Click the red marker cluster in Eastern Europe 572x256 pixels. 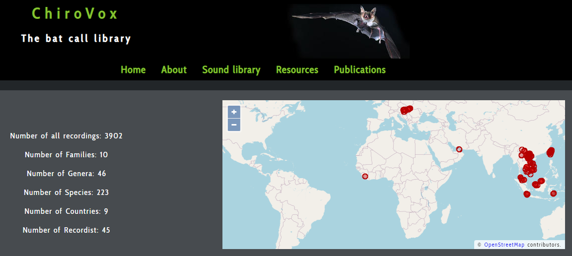[406, 110]
